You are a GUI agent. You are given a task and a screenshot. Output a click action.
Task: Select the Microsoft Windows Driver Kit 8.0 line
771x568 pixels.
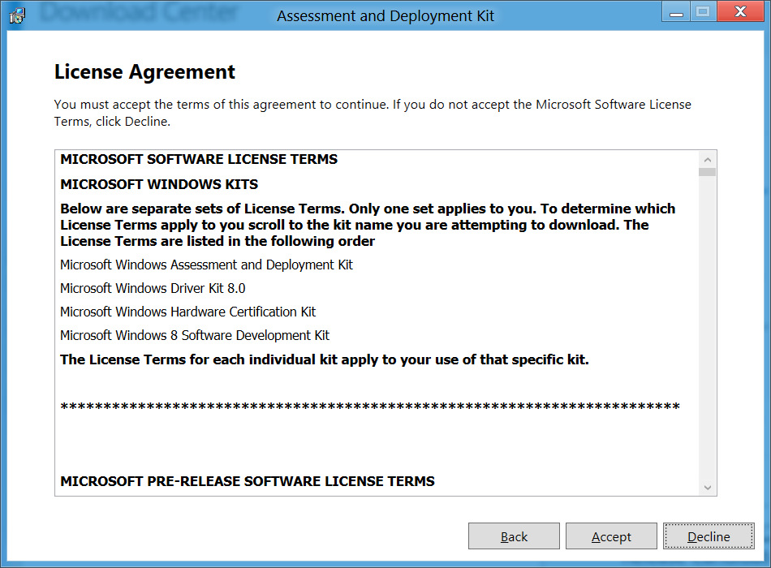coord(153,288)
